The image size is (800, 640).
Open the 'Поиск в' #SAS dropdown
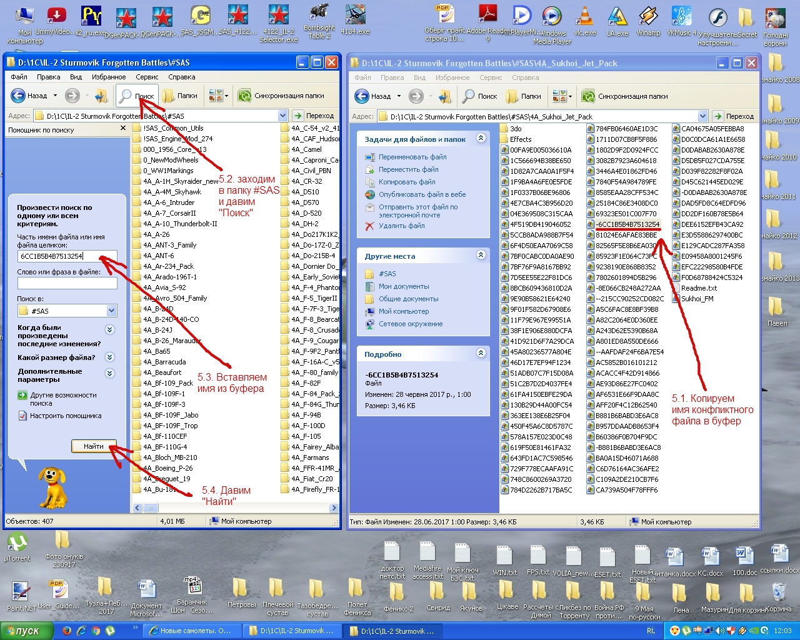(111, 311)
